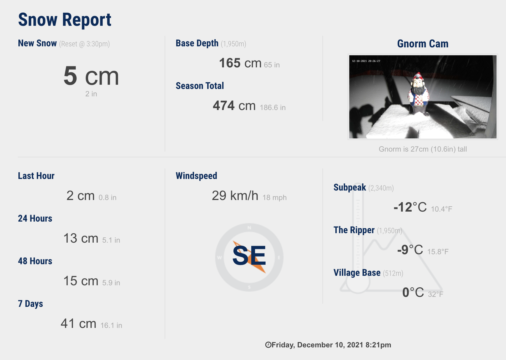This screenshot has height=360, width=506.
Task: Click the Gnorm Cam heading
Action: [423, 44]
